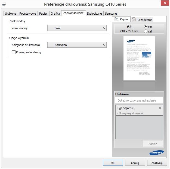The height and width of the screenshot is (169, 170).
Task: Switch to the Podstawowe tab
Action: (x=28, y=14)
